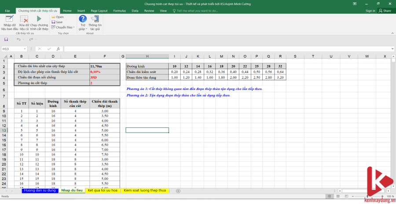Expand the Chuyển files dropdown

click(x=64, y=27)
